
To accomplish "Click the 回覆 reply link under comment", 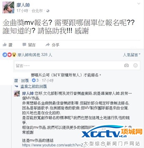I will (25, 81).
